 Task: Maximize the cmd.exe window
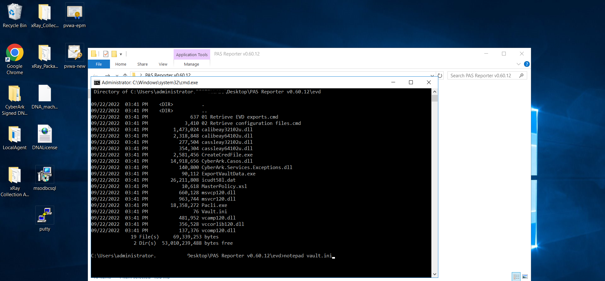[411, 82]
